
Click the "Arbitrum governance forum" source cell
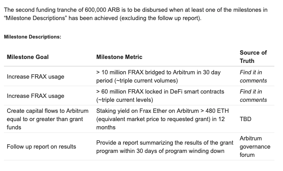click(x=255, y=147)
